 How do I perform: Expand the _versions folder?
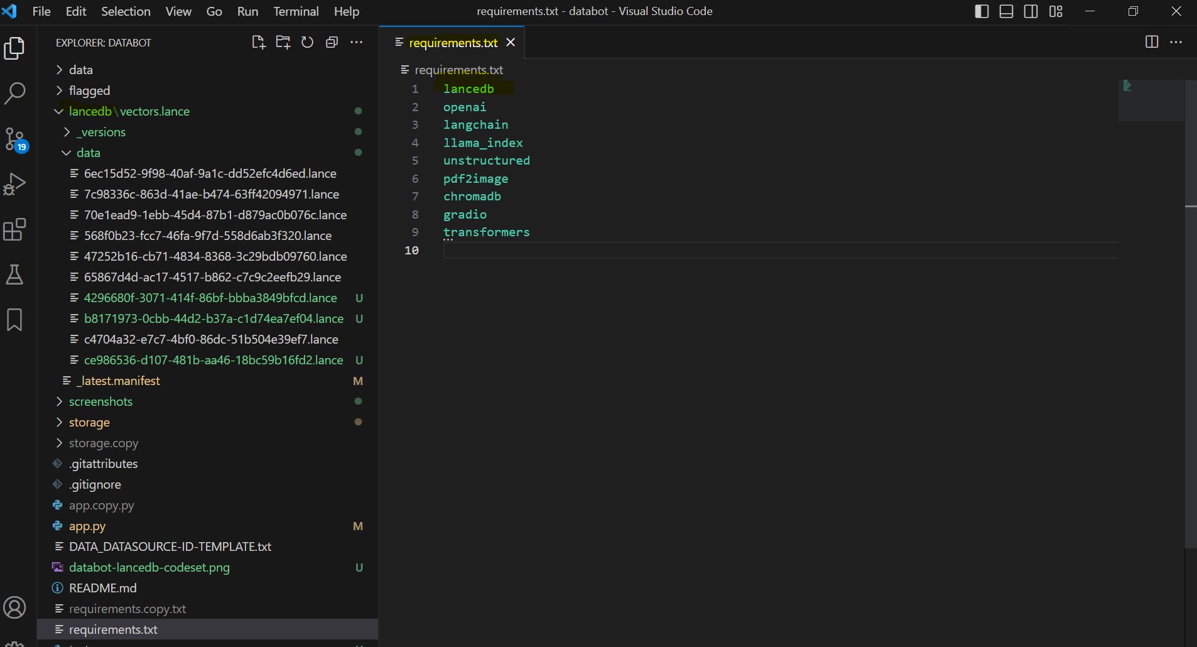[207, 132]
